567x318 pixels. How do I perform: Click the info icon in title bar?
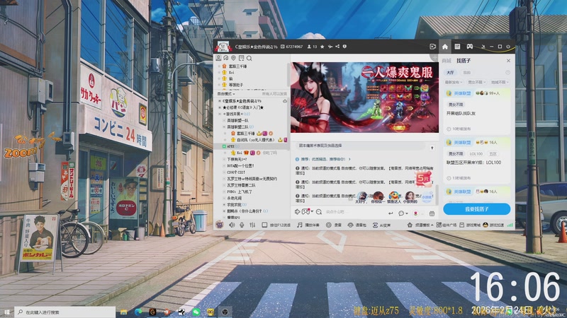[x=344, y=47]
